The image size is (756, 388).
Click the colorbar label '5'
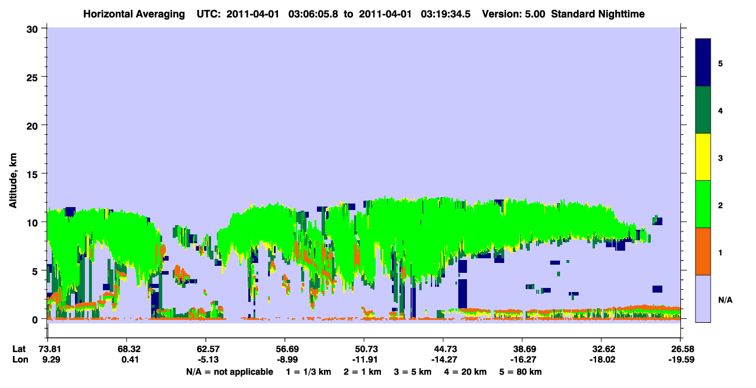click(721, 63)
